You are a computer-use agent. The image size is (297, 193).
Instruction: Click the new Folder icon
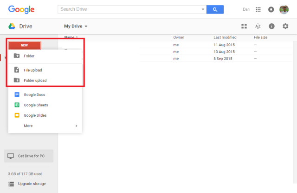coord(17,56)
